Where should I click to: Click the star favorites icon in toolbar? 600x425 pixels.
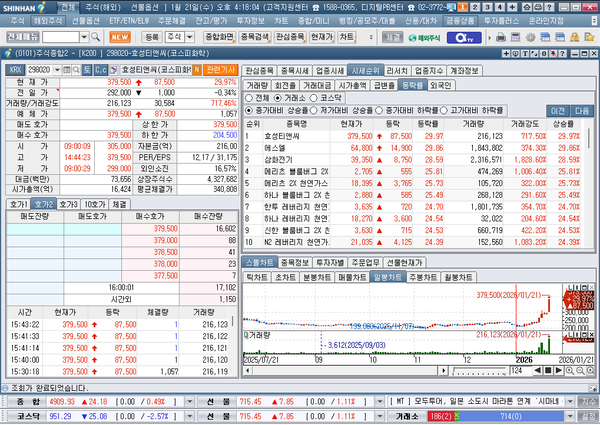click(x=589, y=37)
